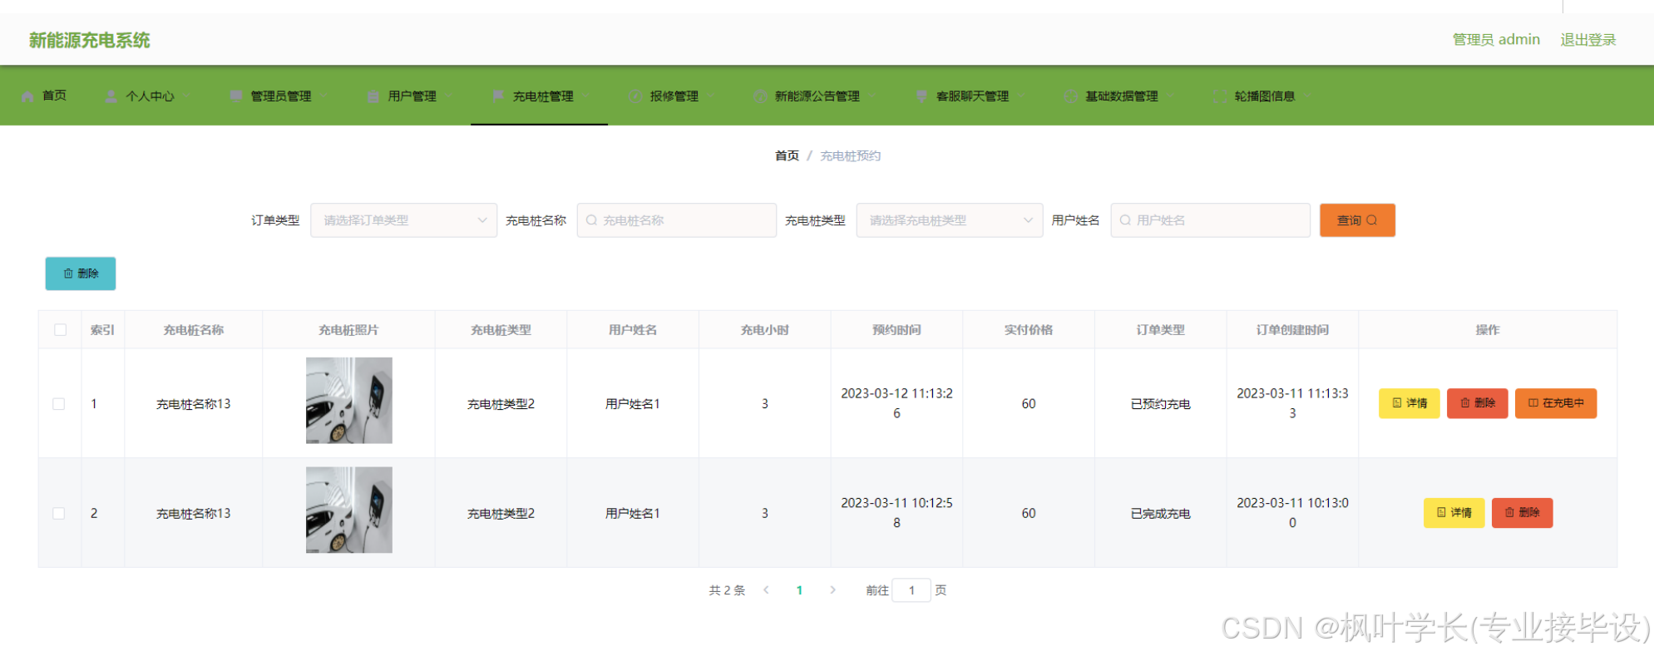Click 在充电中 button for row 1

click(x=1556, y=403)
